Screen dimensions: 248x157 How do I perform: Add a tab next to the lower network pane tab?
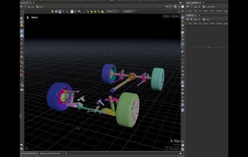point(199,15)
